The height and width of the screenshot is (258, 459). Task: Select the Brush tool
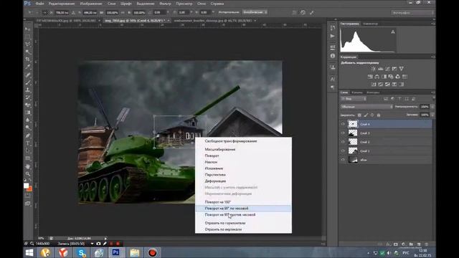28,82
